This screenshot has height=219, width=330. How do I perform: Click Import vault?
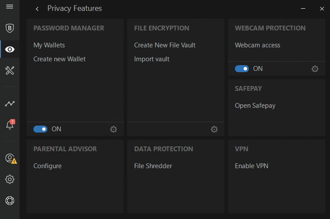click(x=152, y=59)
